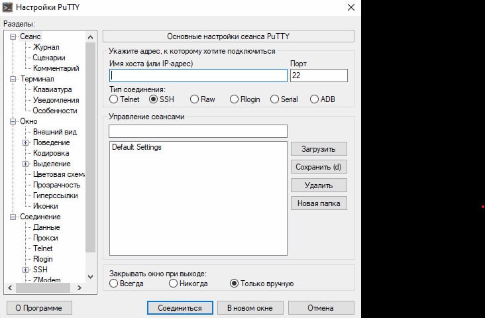
Task: Open the SSH tree section
Action: pos(40,270)
